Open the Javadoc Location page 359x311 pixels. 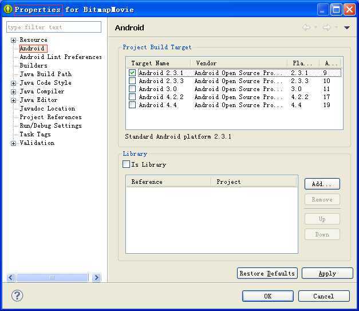coord(48,108)
